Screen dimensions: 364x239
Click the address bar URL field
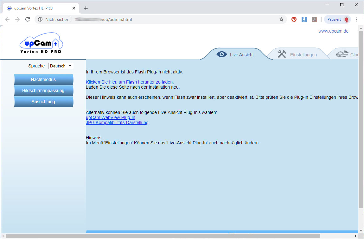tap(160, 20)
